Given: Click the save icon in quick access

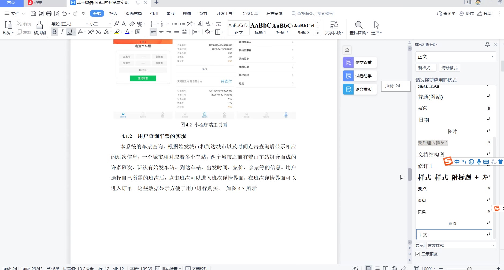Looking at the screenshot, I should coord(33,14).
